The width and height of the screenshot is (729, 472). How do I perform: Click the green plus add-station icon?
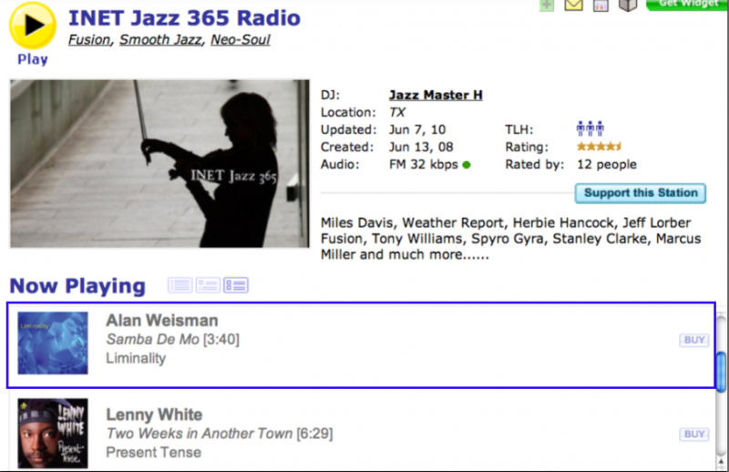546,5
